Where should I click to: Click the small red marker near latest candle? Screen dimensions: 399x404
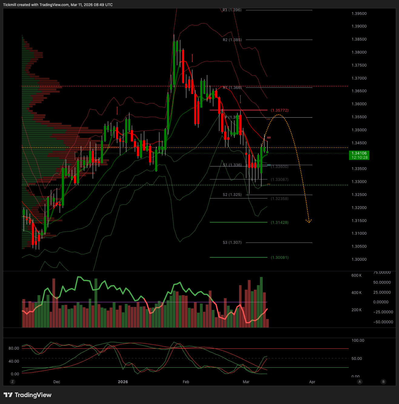point(269,138)
